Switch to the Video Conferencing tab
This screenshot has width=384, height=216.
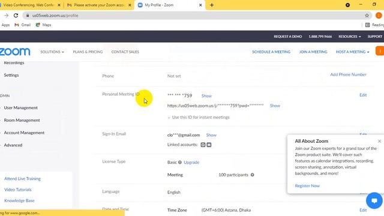point(28,5)
